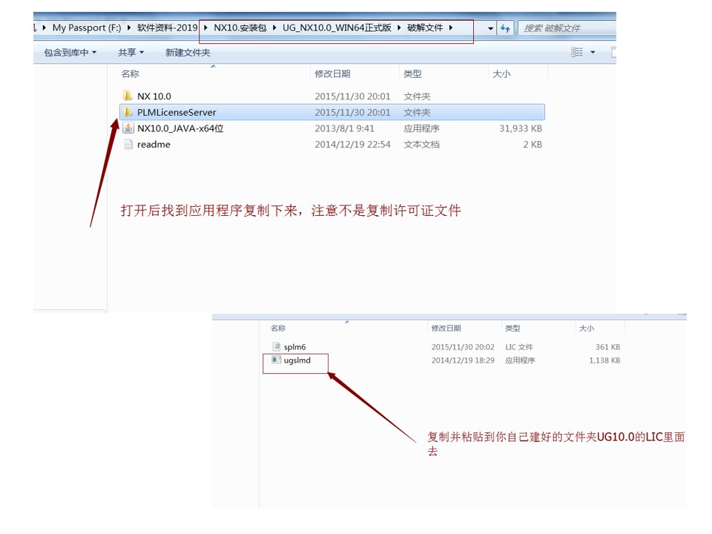Click the readme text document icon
The image size is (712, 534).
[128, 144]
